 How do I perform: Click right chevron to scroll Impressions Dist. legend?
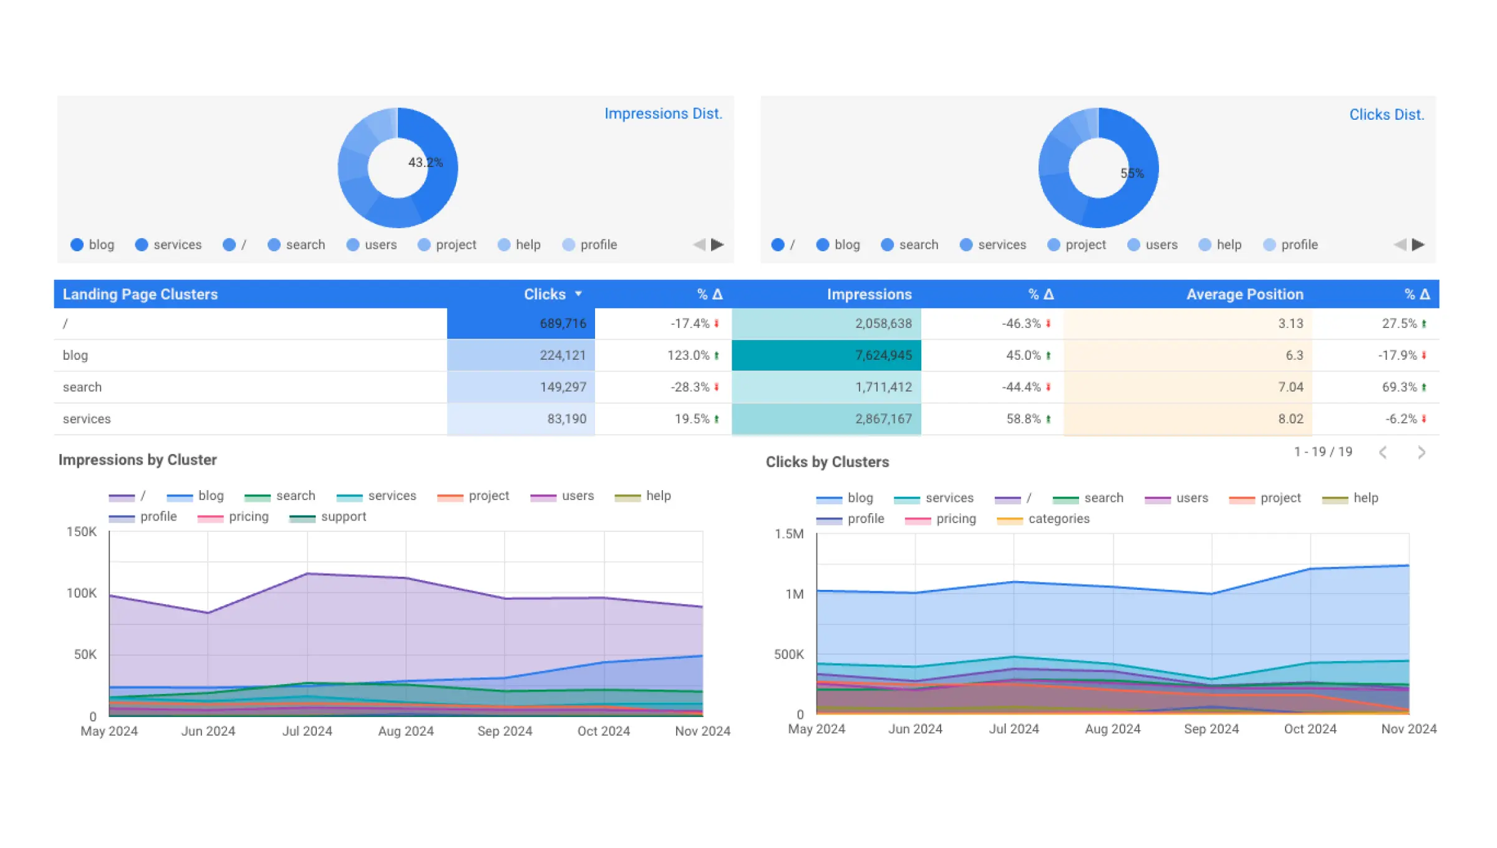tap(718, 244)
